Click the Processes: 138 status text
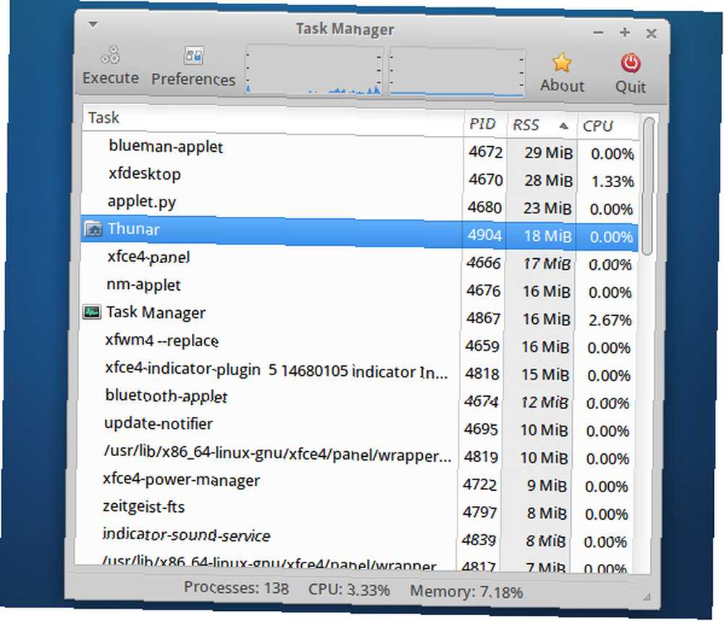The width and height of the screenshot is (724, 621). pos(236,587)
